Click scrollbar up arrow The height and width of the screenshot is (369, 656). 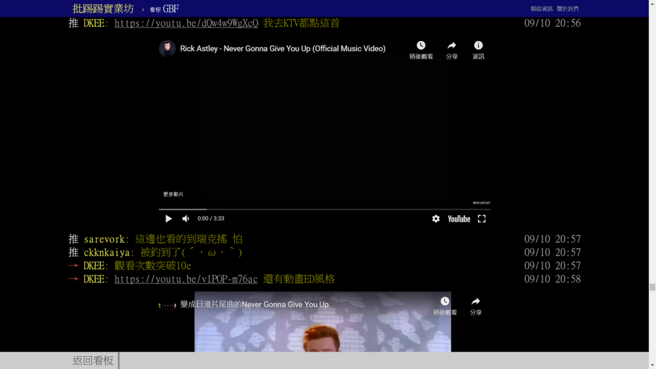coord(652,3)
